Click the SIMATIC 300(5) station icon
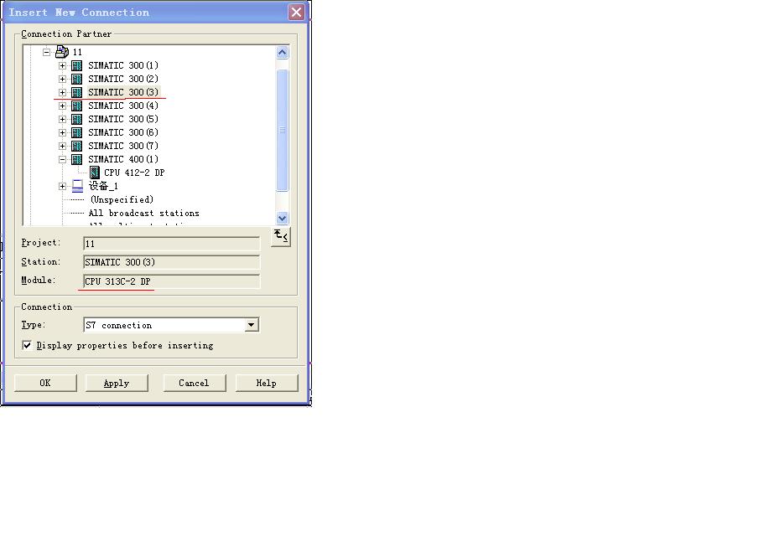769x536 pixels. [76, 119]
